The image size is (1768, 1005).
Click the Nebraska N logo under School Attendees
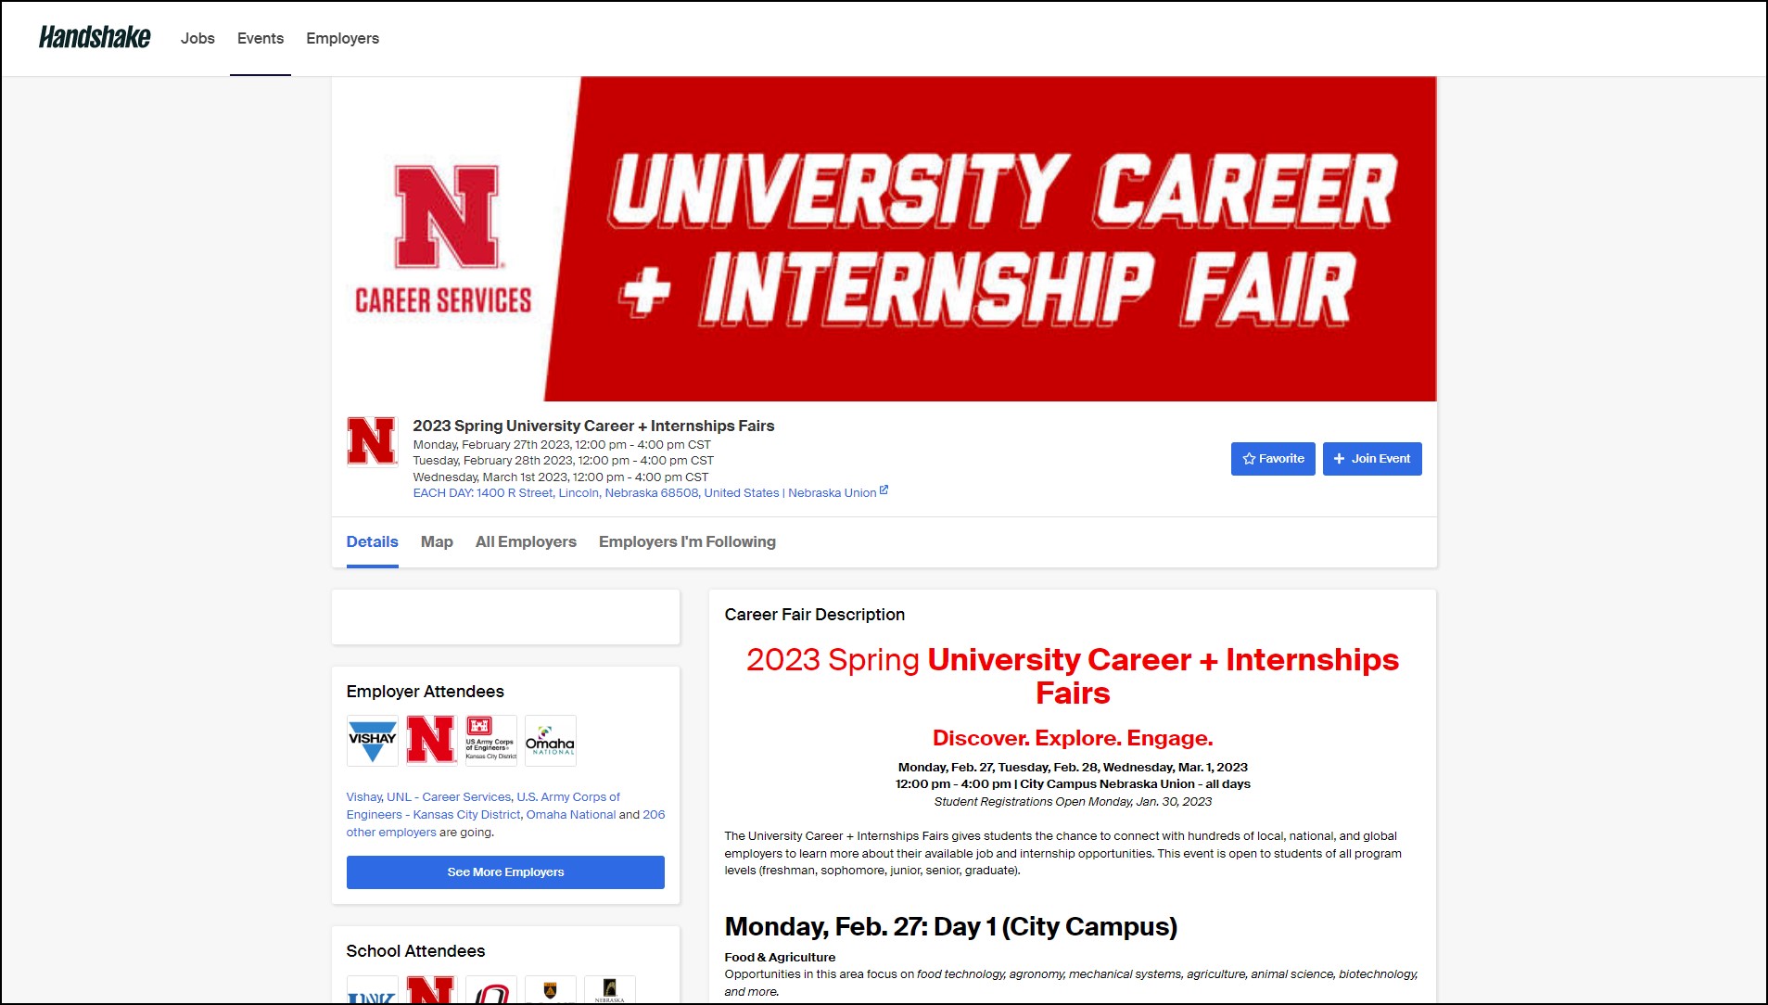pyautogui.click(x=431, y=990)
